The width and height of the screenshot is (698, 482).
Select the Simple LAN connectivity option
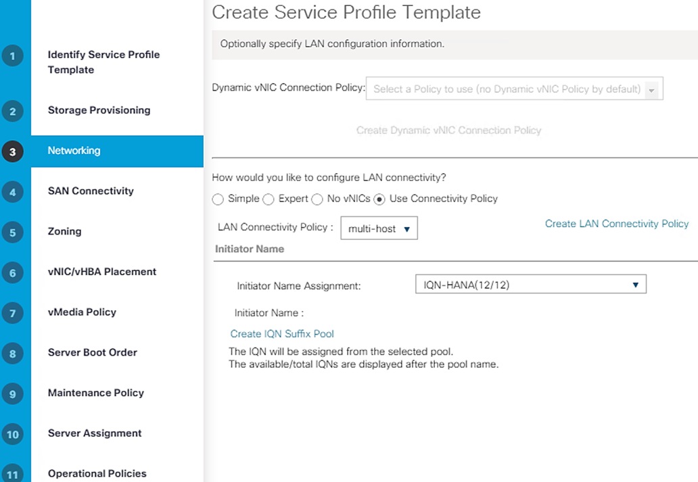coord(218,199)
